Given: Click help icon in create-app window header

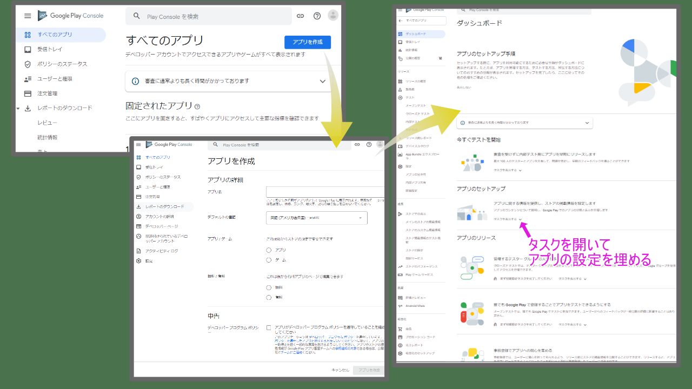Looking at the screenshot, I should click(x=369, y=145).
